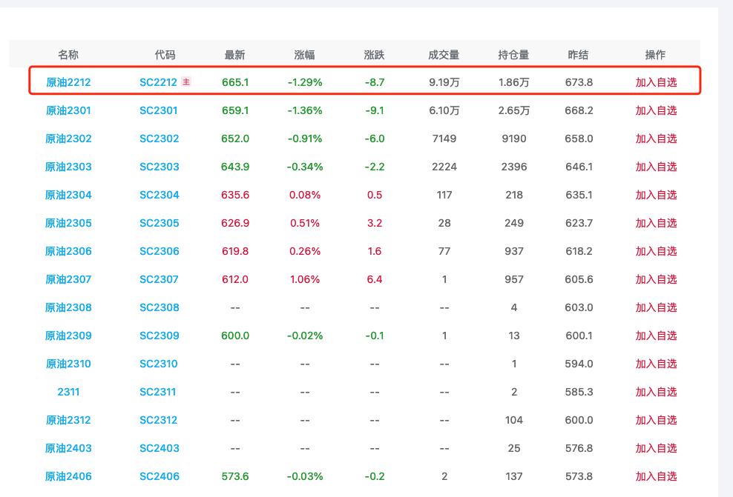Click the 涨幅 column header
733x497 pixels.
pyautogui.click(x=304, y=55)
